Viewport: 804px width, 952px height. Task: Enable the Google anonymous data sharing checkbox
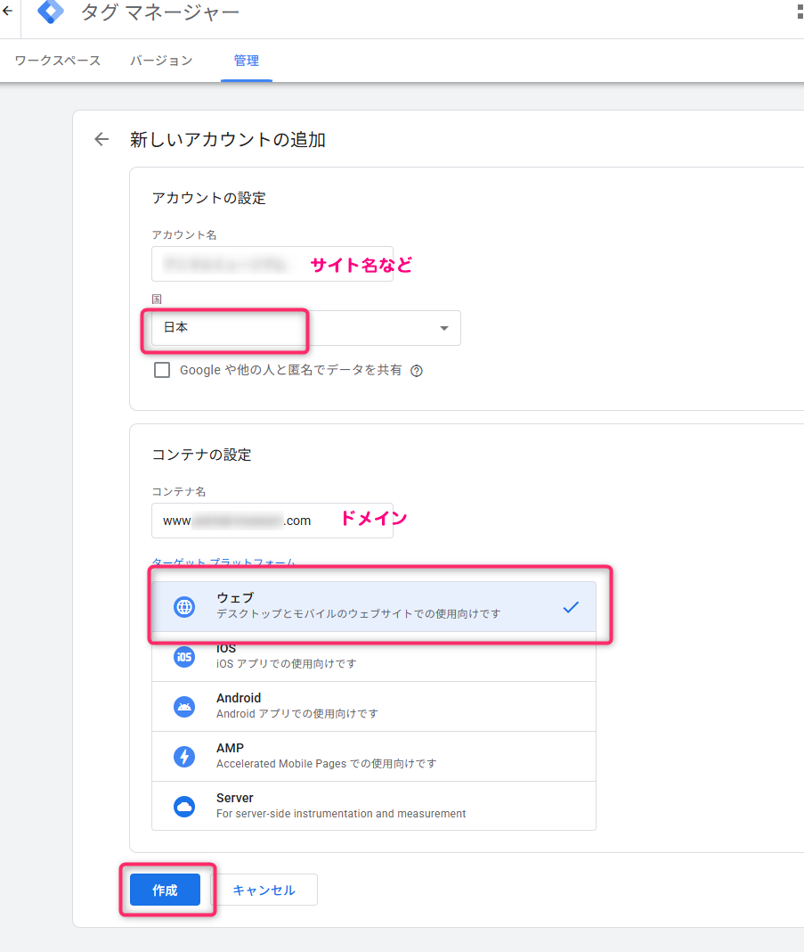tap(162, 370)
